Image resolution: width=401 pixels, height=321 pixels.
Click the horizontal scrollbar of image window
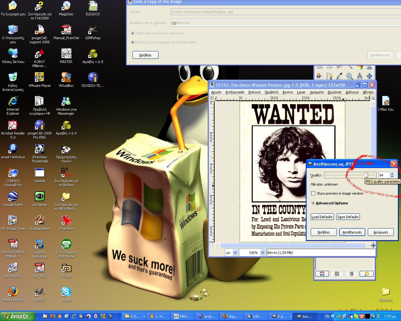coord(292,245)
